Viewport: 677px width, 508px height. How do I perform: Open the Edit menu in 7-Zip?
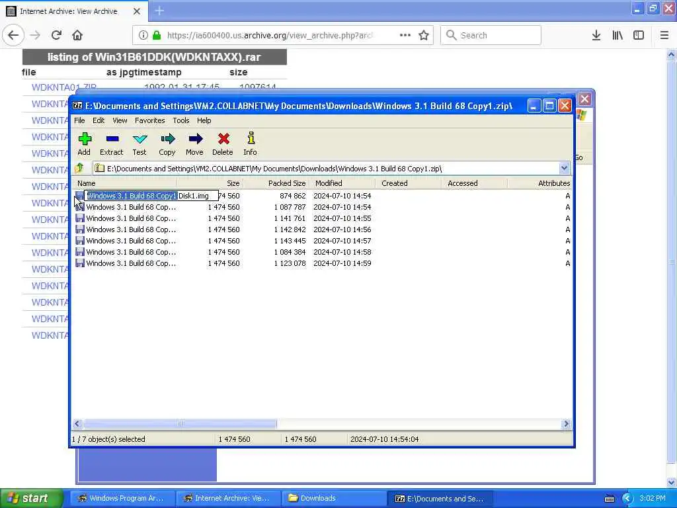pos(99,120)
